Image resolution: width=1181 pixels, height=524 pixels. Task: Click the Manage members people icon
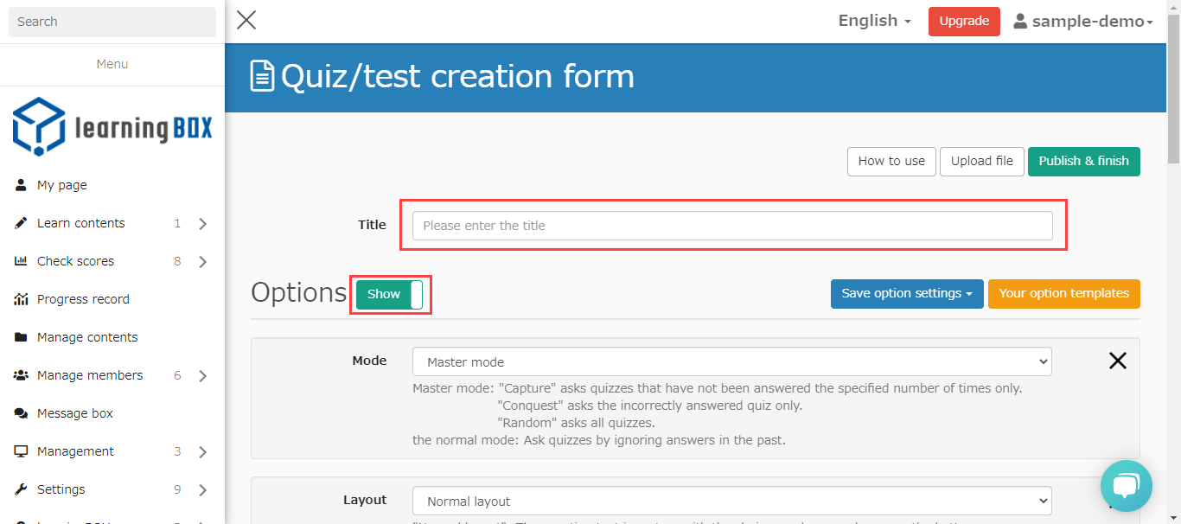click(21, 375)
